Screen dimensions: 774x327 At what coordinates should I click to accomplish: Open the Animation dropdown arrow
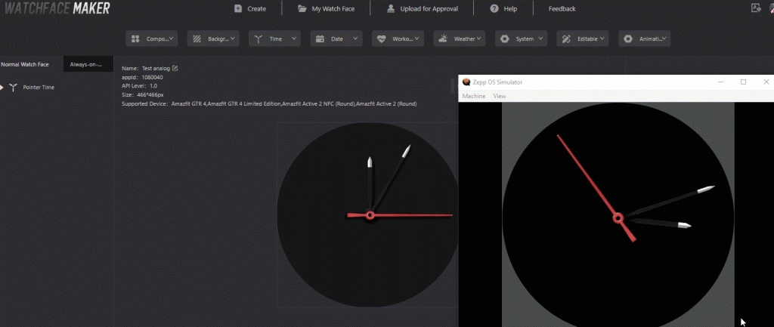point(664,38)
